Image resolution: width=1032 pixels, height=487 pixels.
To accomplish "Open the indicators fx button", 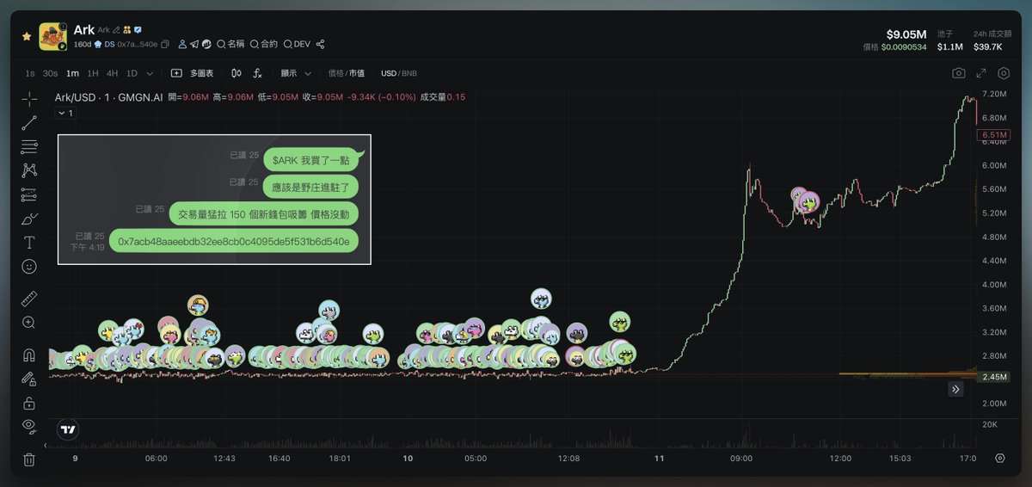I will tap(257, 74).
